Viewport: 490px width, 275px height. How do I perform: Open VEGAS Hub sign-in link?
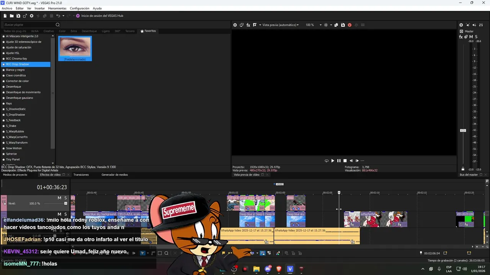click(x=100, y=16)
